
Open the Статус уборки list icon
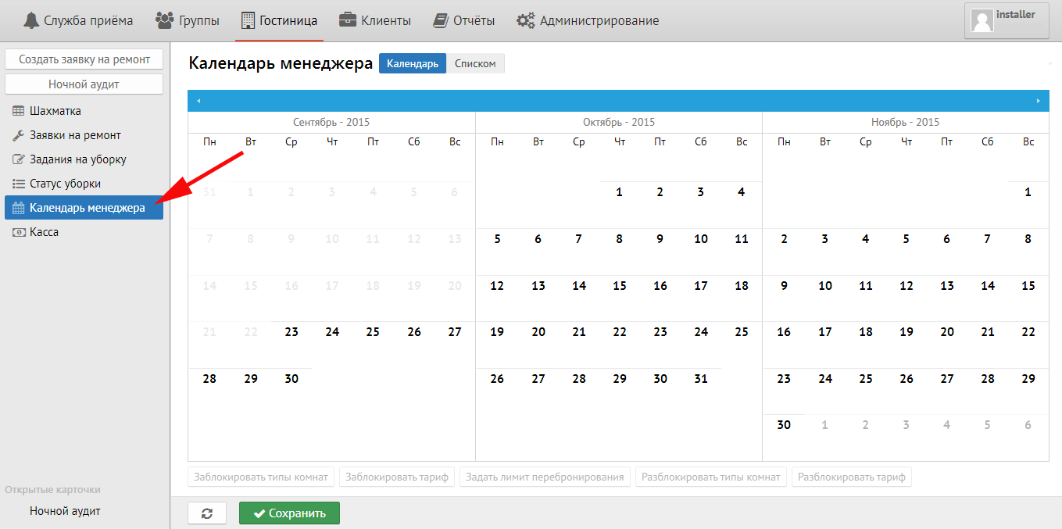(x=18, y=184)
